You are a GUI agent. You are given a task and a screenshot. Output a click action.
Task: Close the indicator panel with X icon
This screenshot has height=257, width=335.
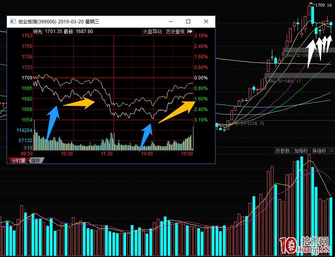tap(331, 151)
